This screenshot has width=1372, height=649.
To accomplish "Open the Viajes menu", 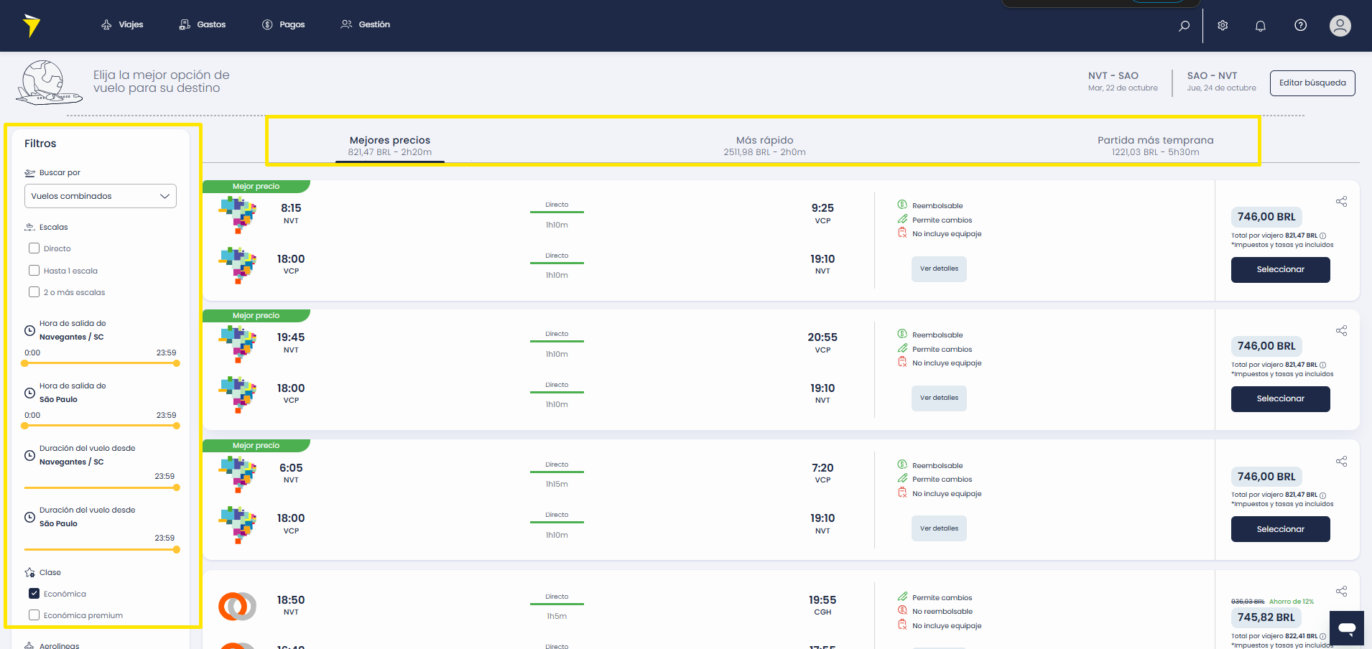I will (x=122, y=24).
